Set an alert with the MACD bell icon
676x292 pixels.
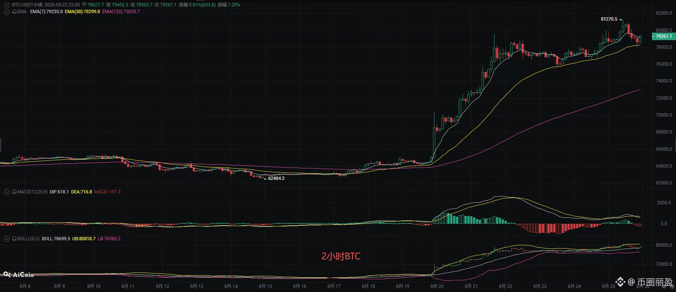coord(14,192)
